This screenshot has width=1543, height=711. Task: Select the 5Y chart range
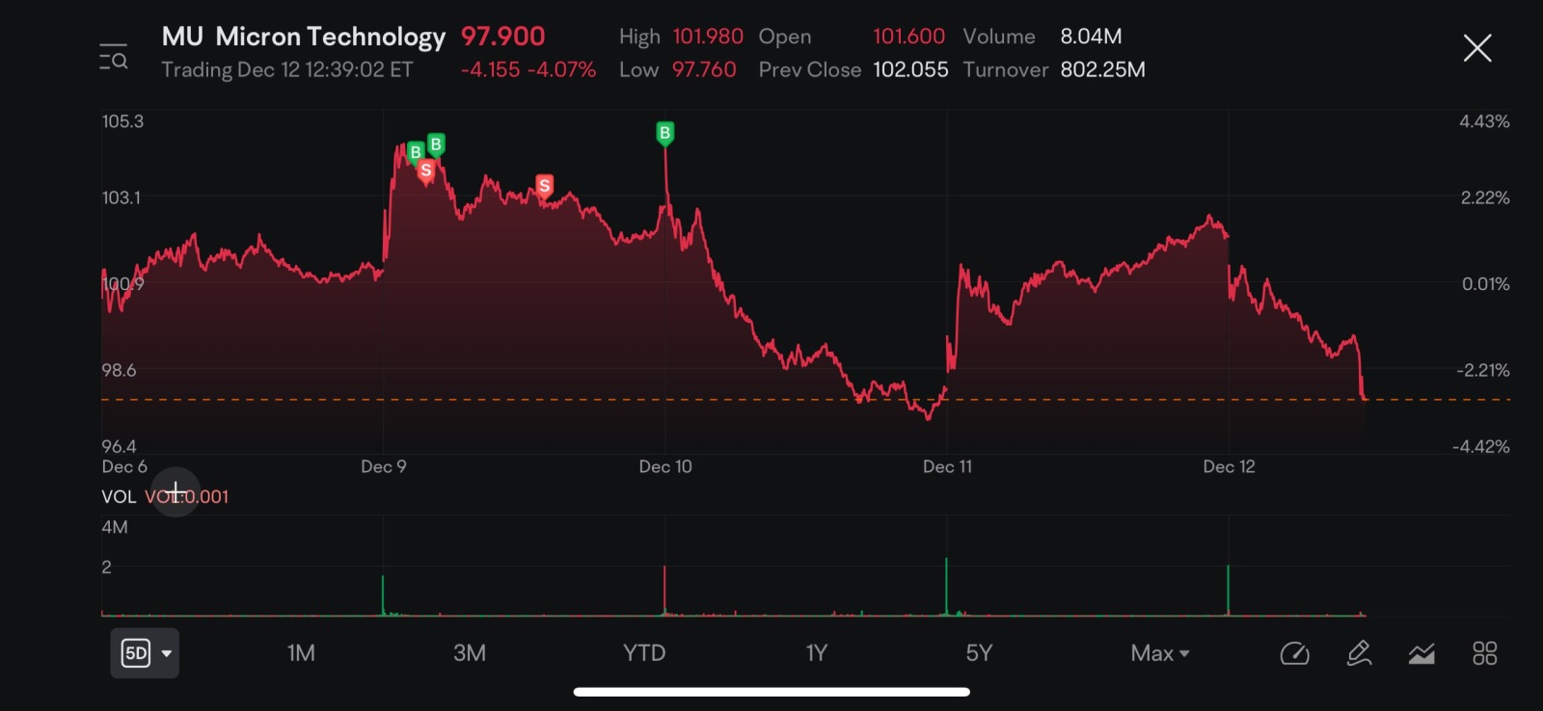pyautogui.click(x=979, y=653)
